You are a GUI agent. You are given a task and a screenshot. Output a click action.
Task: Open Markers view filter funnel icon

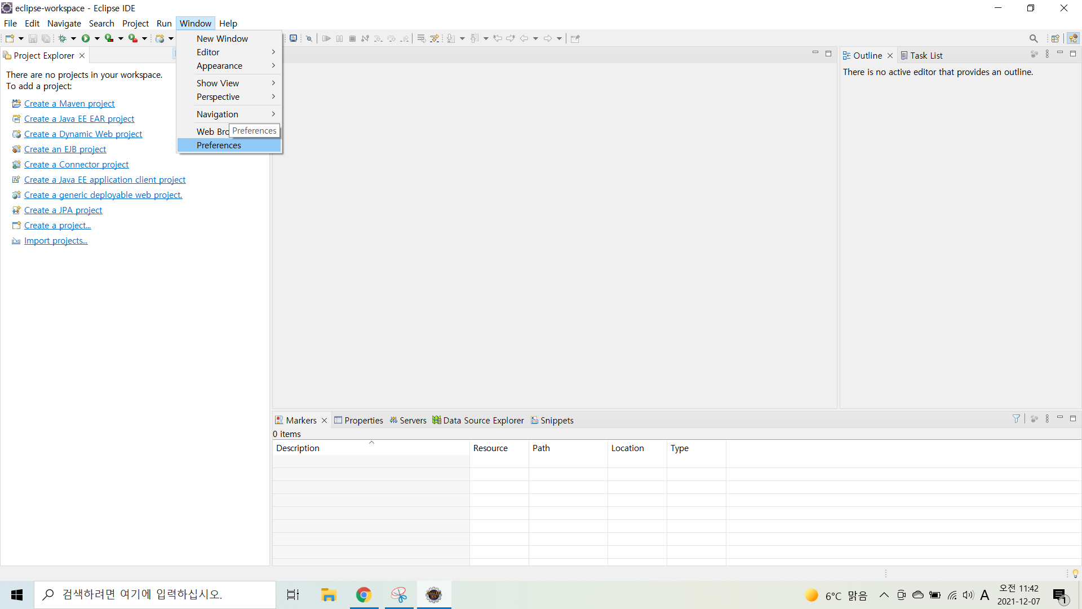pyautogui.click(x=1016, y=418)
